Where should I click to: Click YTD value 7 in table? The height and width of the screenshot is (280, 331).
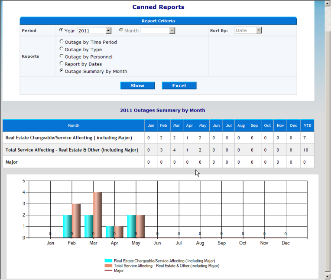(305, 138)
